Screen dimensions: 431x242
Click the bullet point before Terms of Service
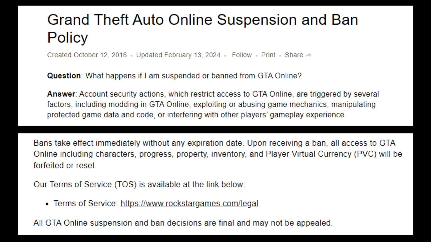coord(48,204)
